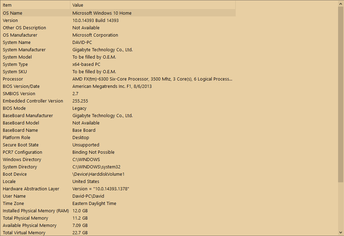Screen dimensions: 344x236
Task: Click the value Binding Not Possible
Action: pos(93,152)
